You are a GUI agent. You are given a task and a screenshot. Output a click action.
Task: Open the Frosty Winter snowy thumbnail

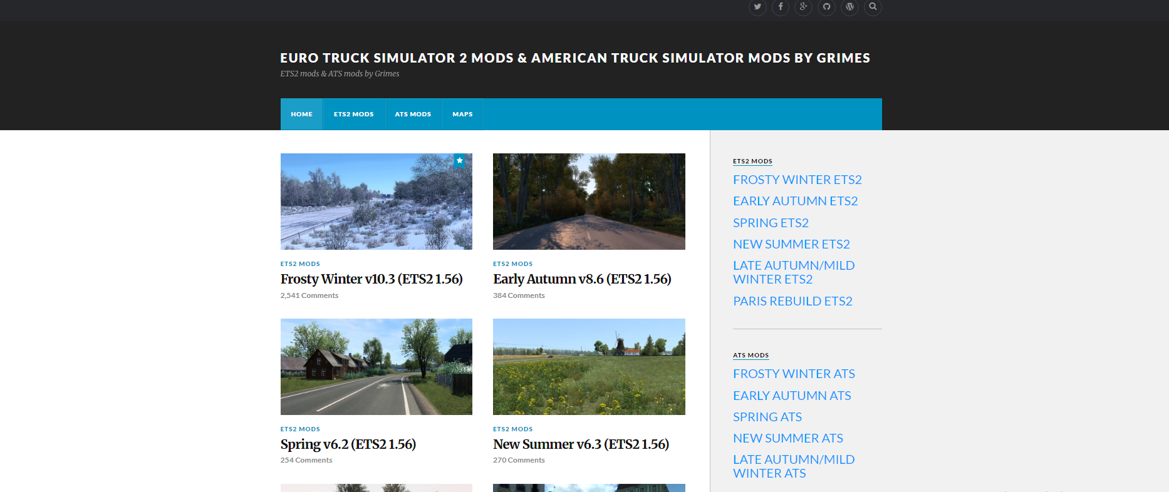pos(377,202)
